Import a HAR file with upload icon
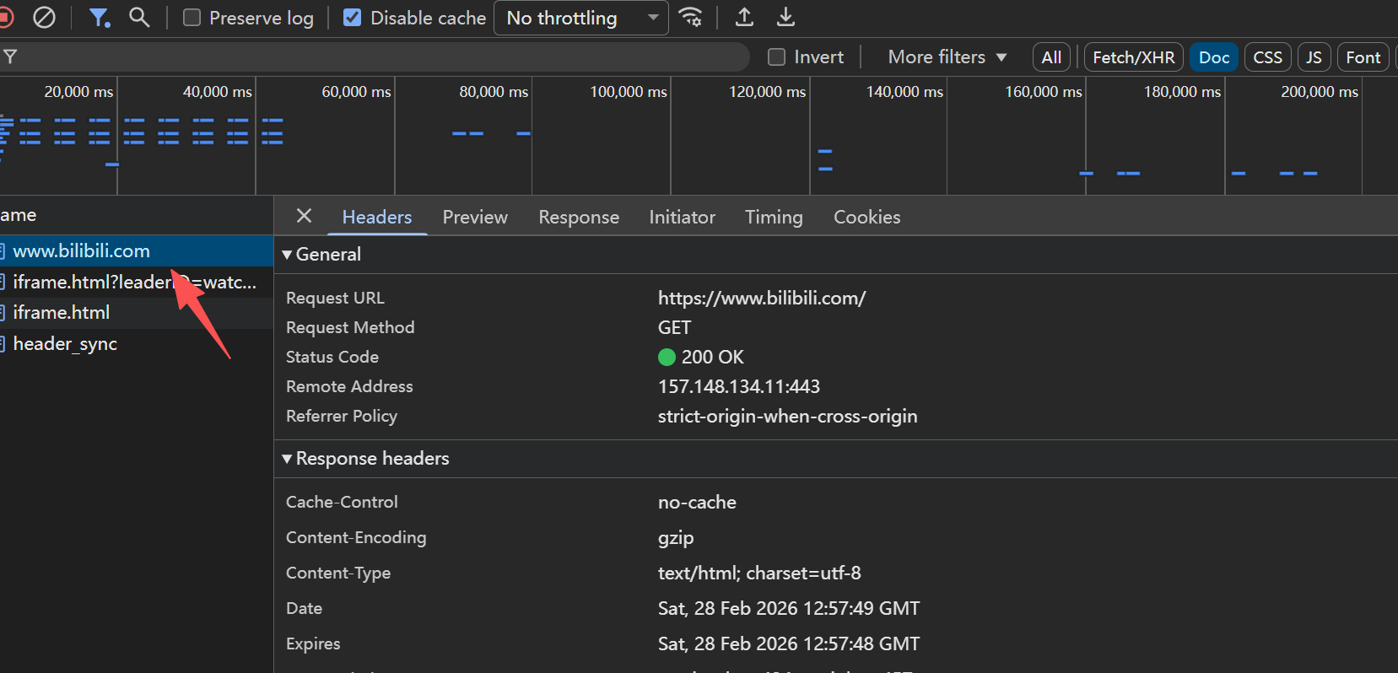This screenshot has width=1398, height=673. pos(744,18)
